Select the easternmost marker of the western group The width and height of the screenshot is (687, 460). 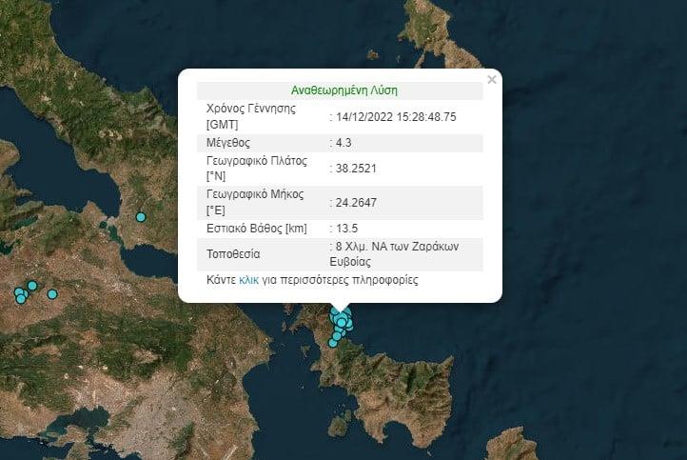click(x=52, y=294)
